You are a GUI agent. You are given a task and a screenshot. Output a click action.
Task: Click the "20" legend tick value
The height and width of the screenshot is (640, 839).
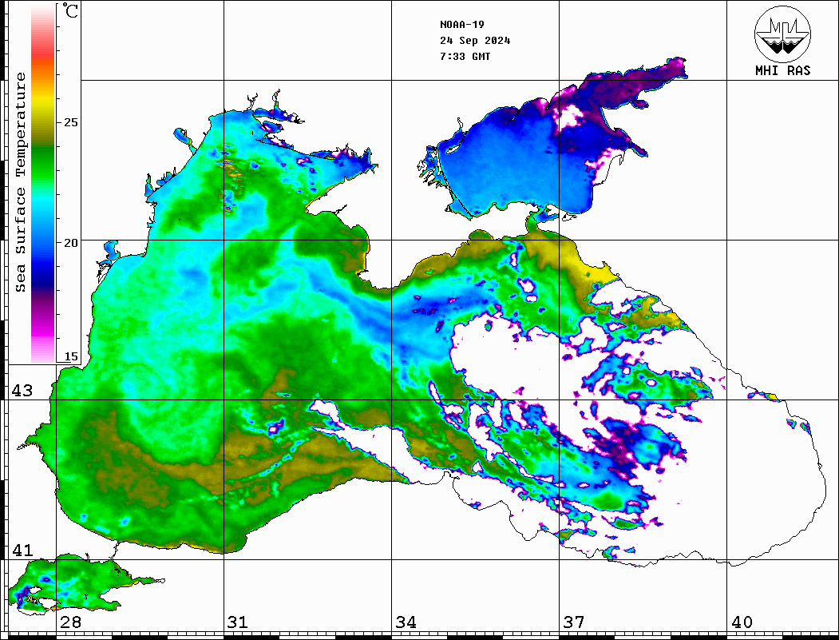coord(70,243)
